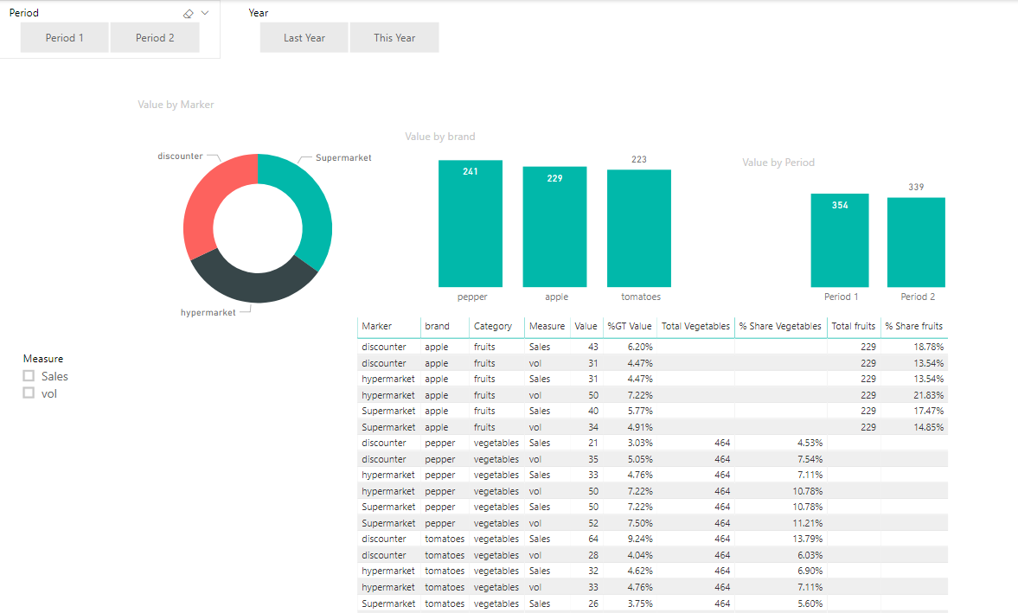The image size is (1018, 613).
Task: Click the 5.60% share vegetables cell
Action: coord(810,603)
